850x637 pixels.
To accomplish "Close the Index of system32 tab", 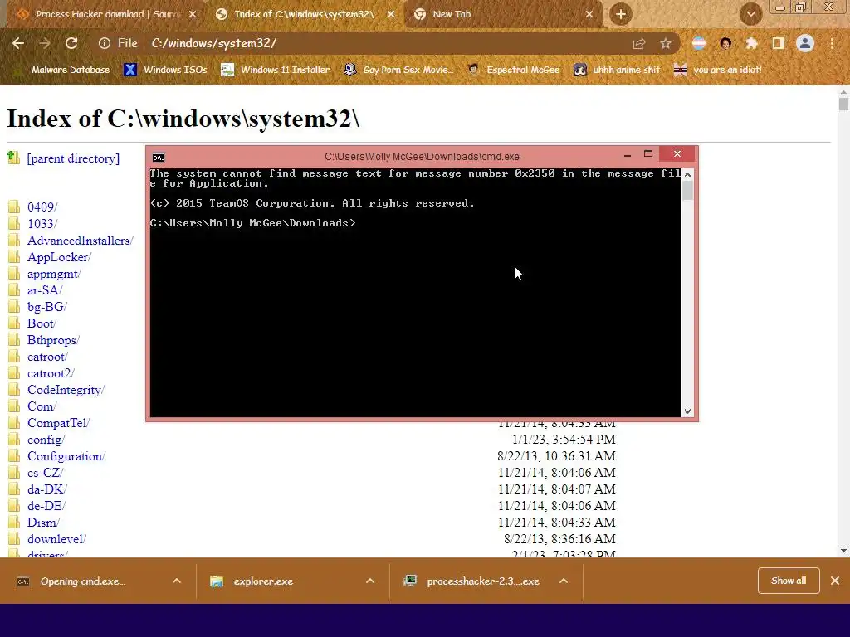I will [391, 15].
